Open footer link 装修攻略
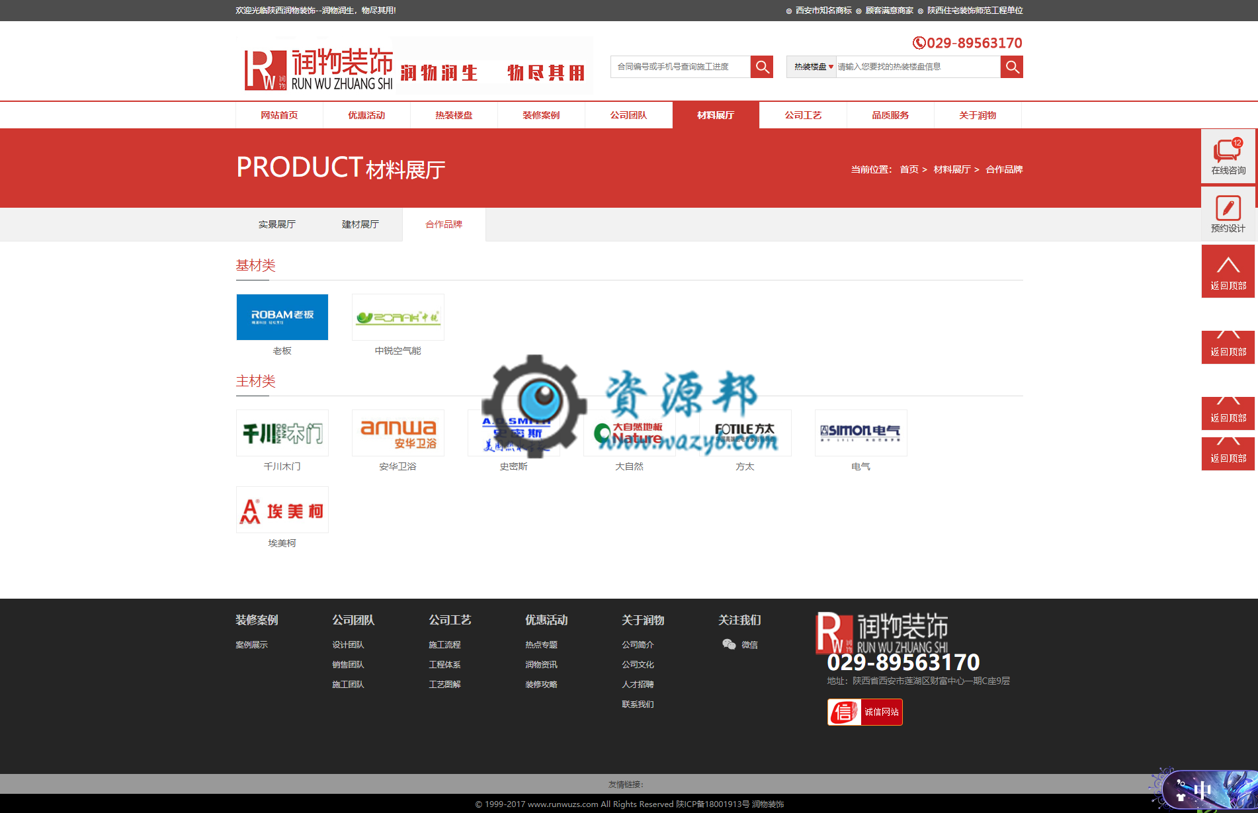The image size is (1258, 813). [x=542, y=684]
